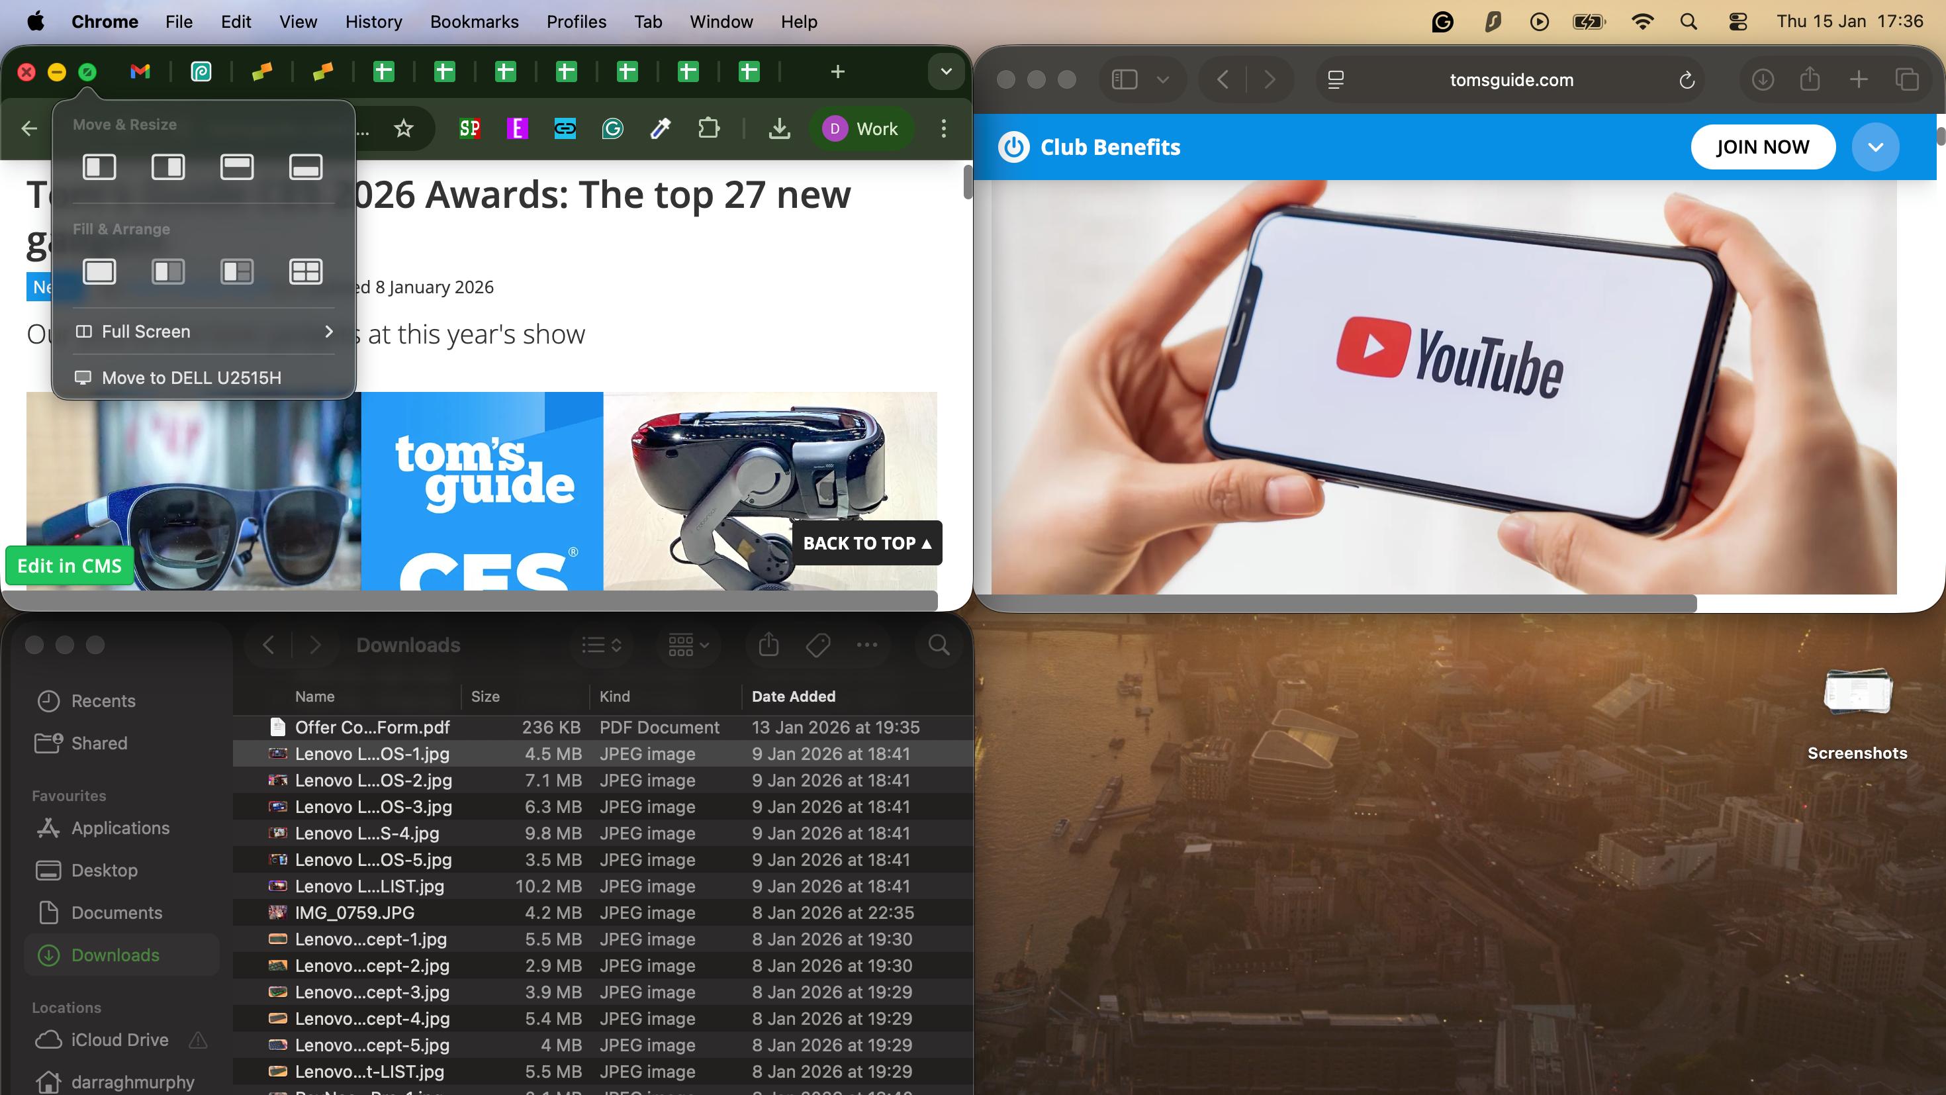Open the Bookmarks menu in the menu bar
This screenshot has height=1095, width=1946.
474,21
